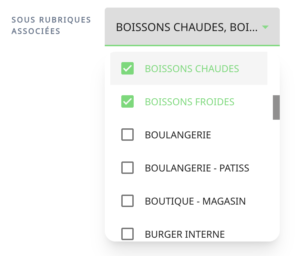Click the SOUS RUBRIQUES ASSOCIÉES field label
Image resolution: width=297 pixels, height=256 pixels.
tap(51, 25)
